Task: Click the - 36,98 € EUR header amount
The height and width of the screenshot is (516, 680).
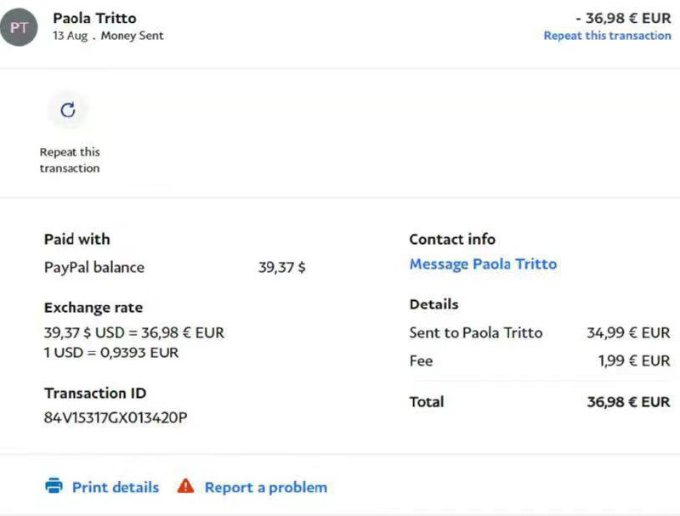Action: click(x=622, y=18)
